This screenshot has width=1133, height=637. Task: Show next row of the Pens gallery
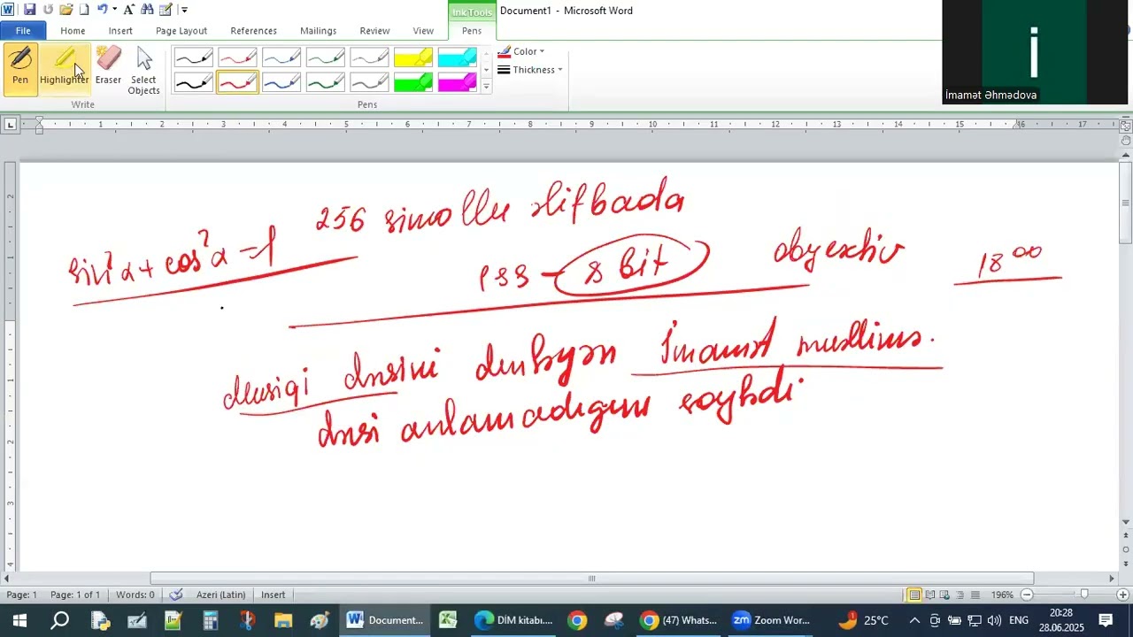coord(486,70)
